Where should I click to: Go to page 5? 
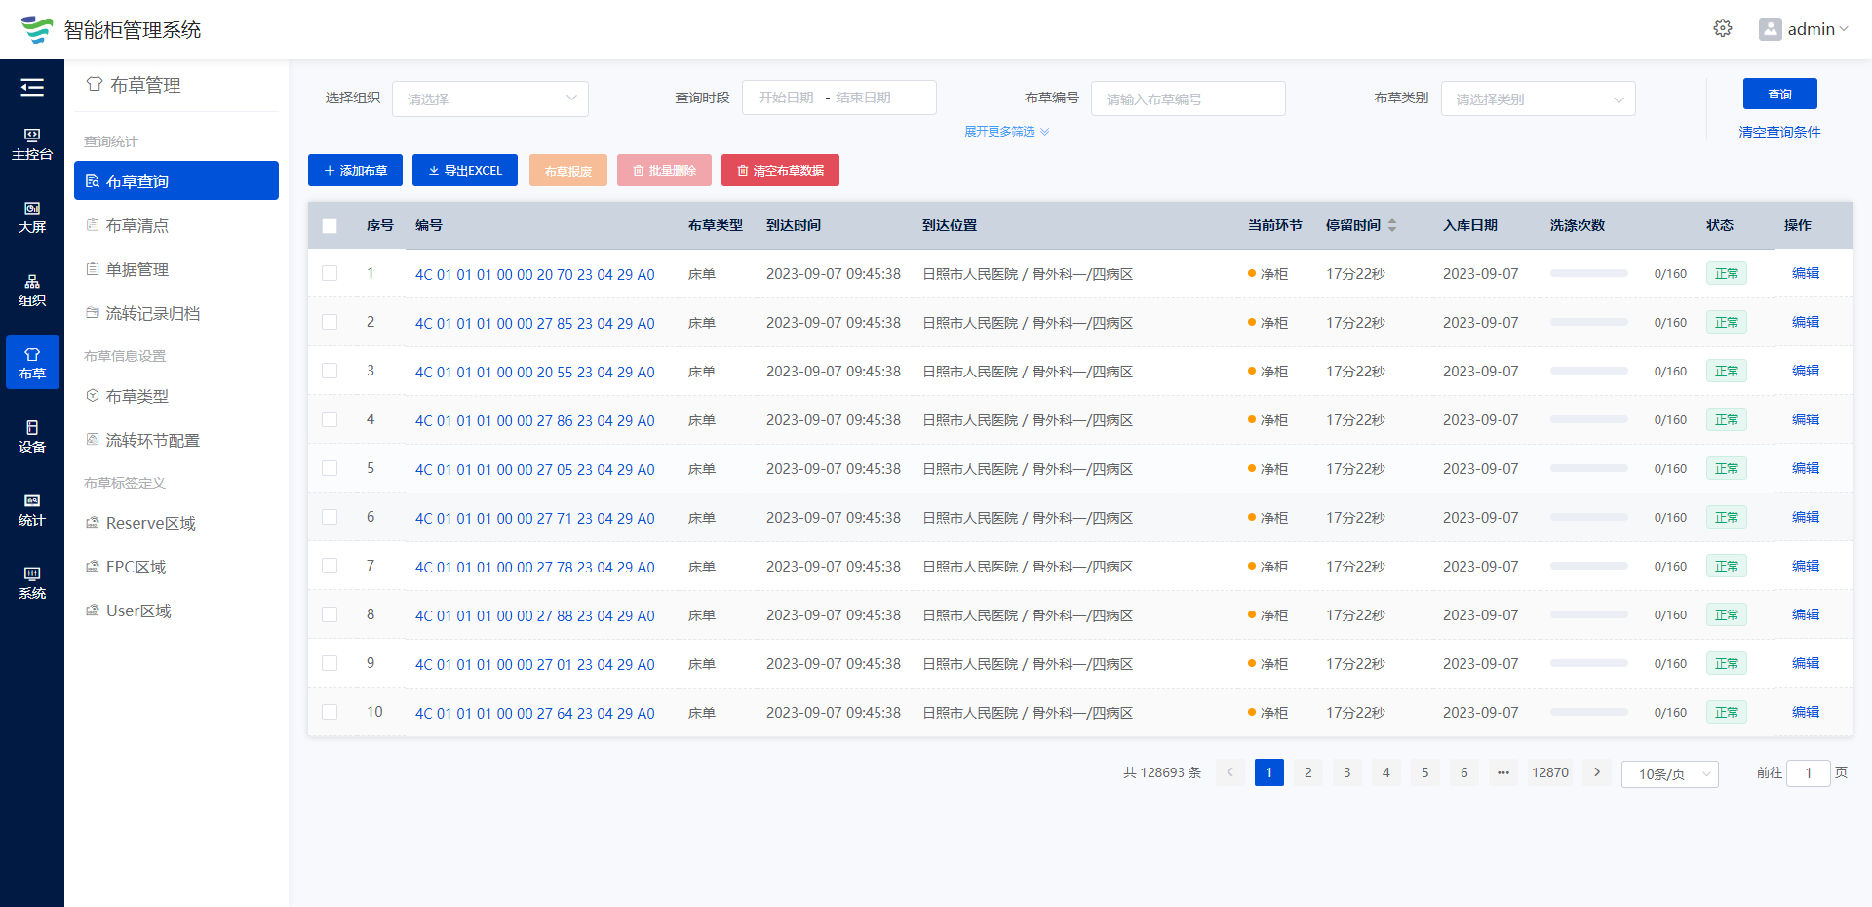tap(1424, 772)
